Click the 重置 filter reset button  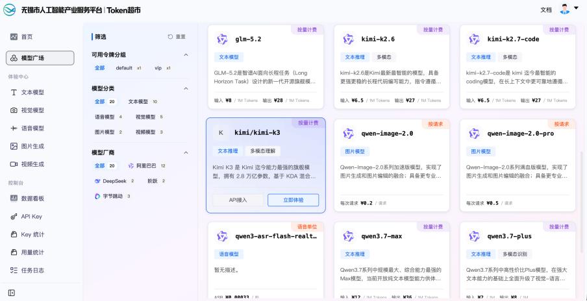coord(177,36)
